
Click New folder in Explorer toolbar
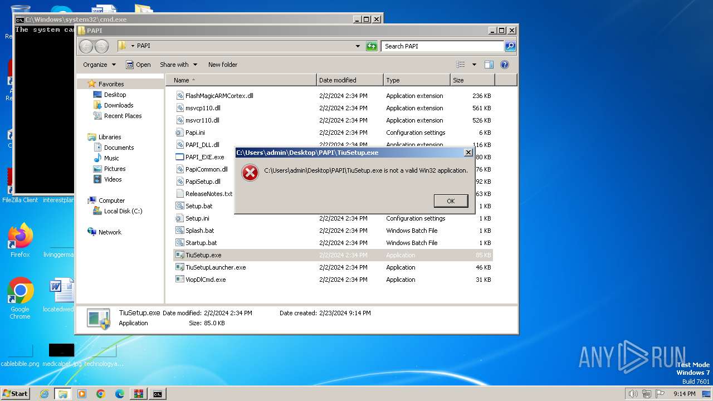pyautogui.click(x=223, y=65)
